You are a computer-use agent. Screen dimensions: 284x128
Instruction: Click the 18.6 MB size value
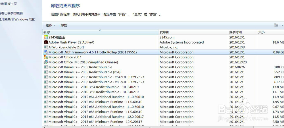(x=278, y=42)
